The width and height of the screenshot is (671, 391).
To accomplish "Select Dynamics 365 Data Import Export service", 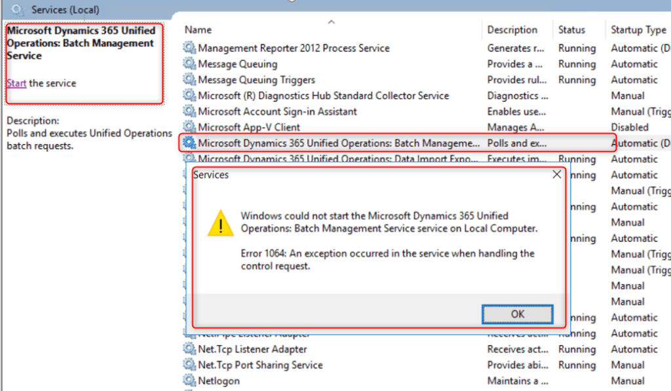I will click(x=337, y=158).
